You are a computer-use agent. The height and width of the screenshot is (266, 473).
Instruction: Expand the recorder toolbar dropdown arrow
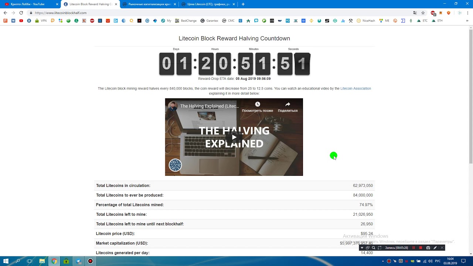coord(362,248)
